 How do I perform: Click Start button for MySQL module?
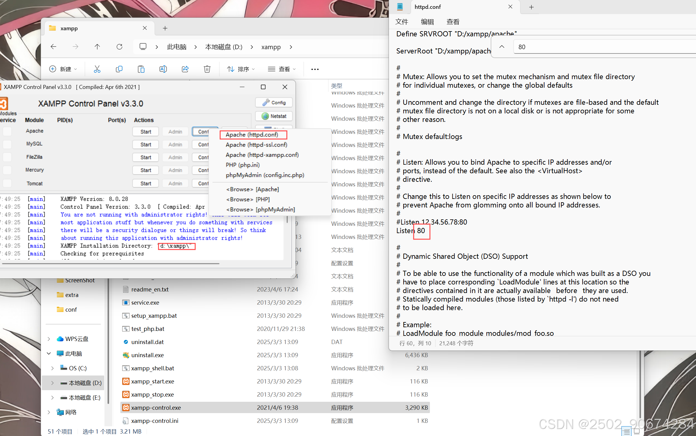145,145
